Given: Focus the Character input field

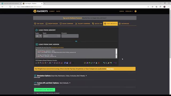Looking at the screenshot, I should point(70,36).
